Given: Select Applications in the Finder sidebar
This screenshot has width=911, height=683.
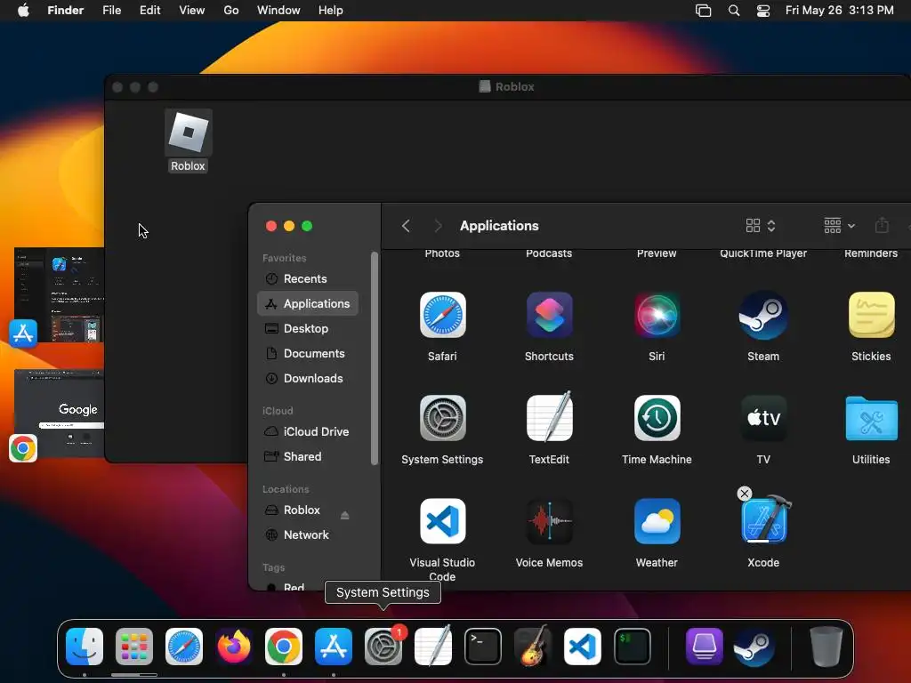Looking at the screenshot, I should pyautogui.click(x=308, y=304).
